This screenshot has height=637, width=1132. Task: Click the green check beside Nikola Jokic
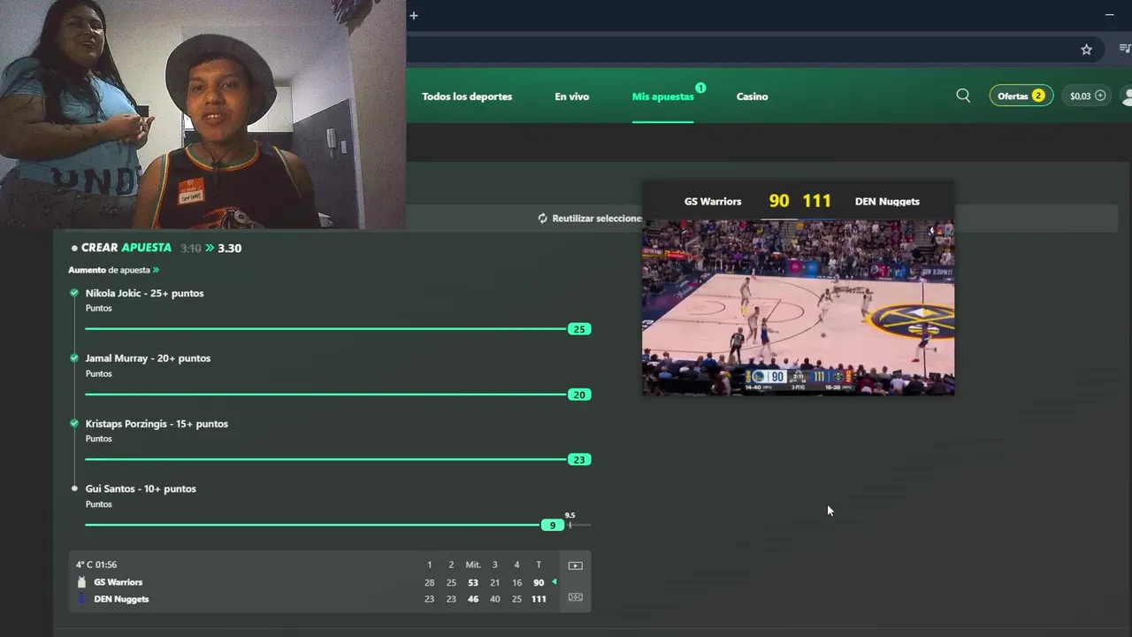pos(74,293)
